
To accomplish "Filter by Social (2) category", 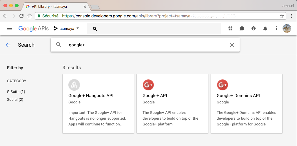I will 15,99.
